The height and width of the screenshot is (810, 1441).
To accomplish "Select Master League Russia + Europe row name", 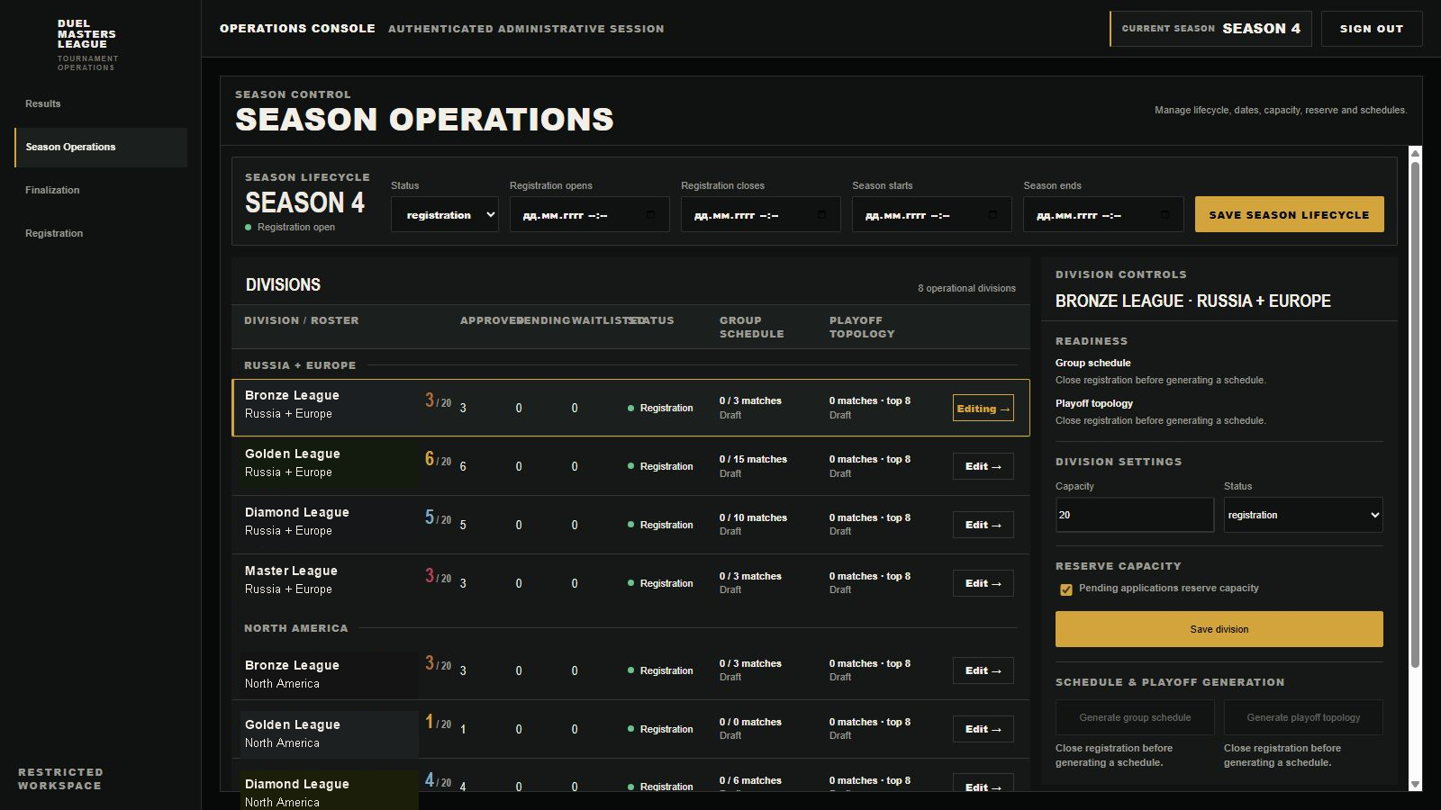I will click(291, 571).
